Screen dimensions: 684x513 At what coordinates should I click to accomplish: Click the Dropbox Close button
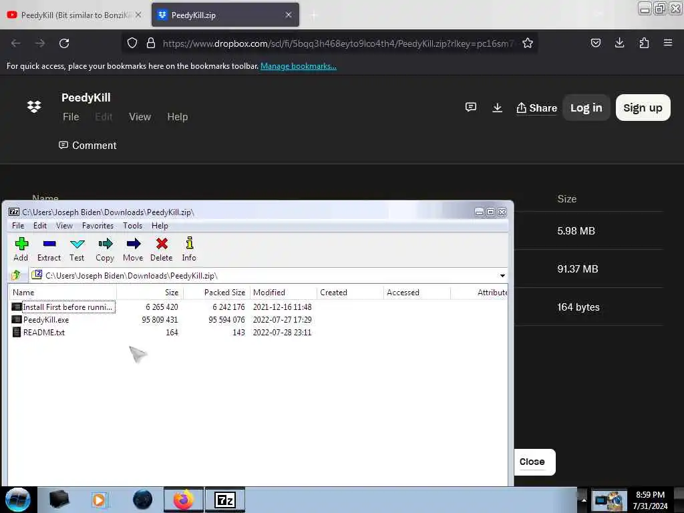click(x=532, y=462)
